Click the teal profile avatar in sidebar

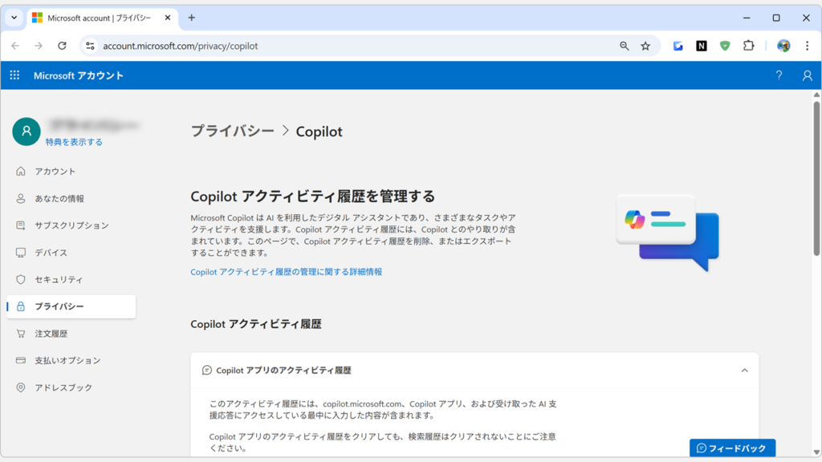[x=26, y=132]
